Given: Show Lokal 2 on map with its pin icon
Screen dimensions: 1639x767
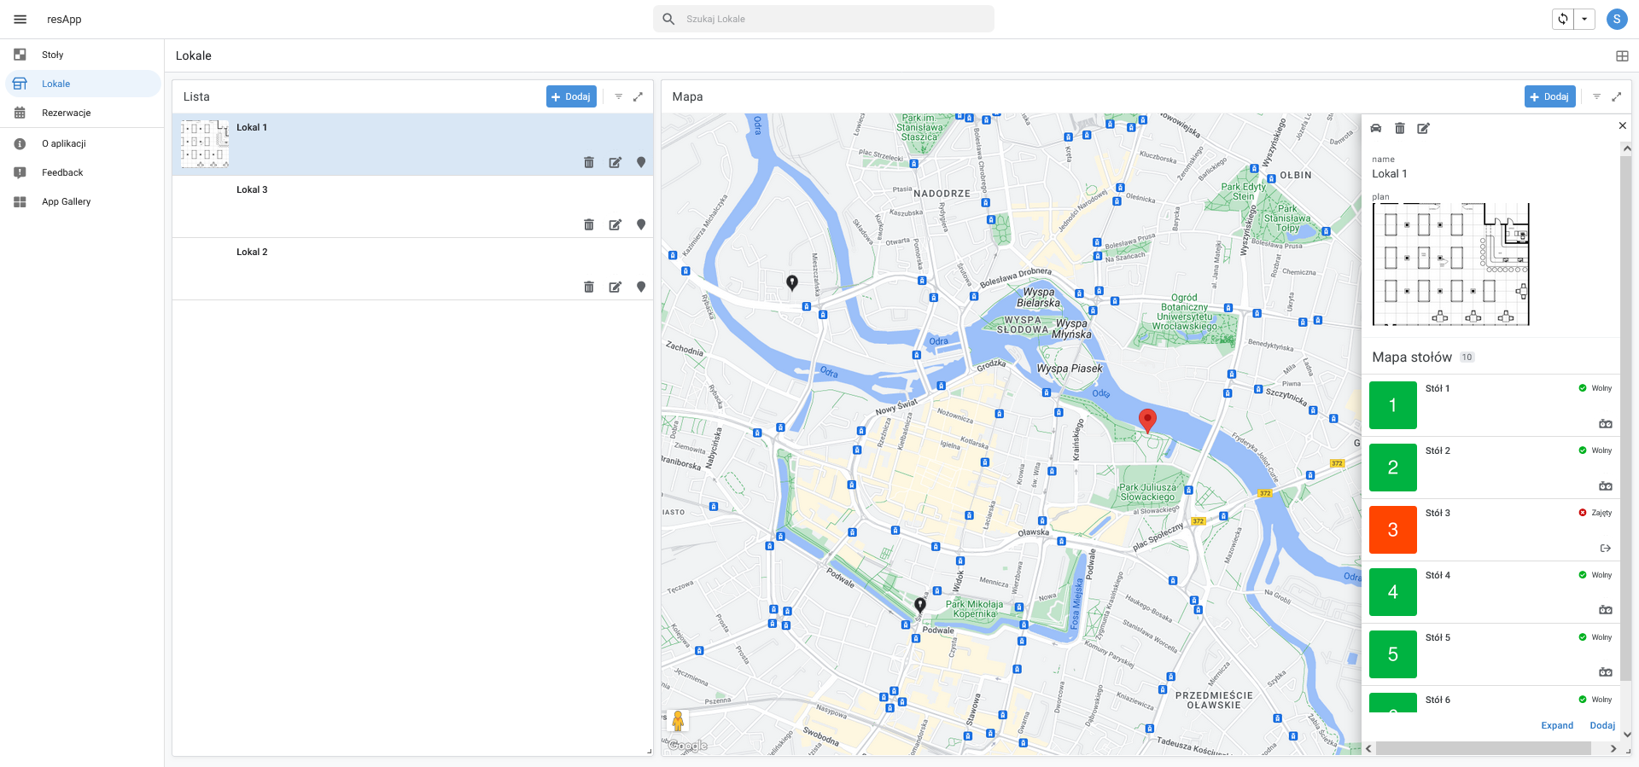Looking at the screenshot, I should click(641, 287).
